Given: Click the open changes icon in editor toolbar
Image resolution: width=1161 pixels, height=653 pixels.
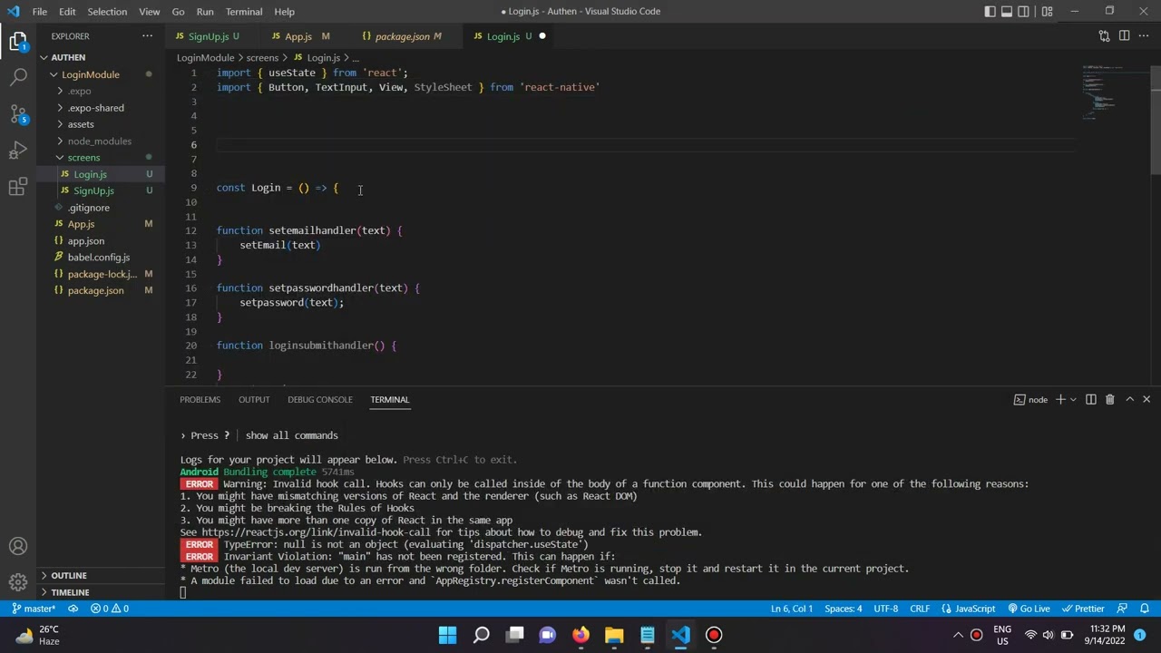Looking at the screenshot, I should pos(1104,36).
